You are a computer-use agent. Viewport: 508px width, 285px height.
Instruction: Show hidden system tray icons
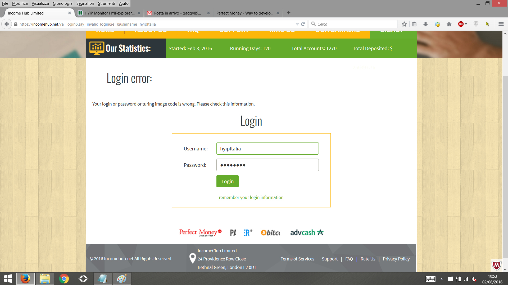(442, 279)
